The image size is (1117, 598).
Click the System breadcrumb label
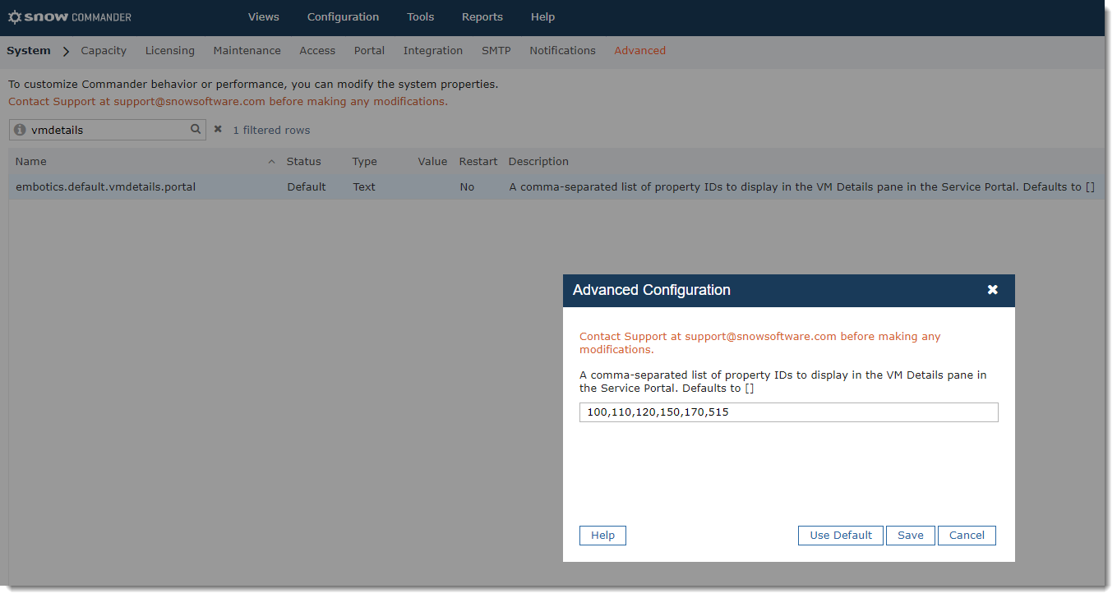click(29, 51)
